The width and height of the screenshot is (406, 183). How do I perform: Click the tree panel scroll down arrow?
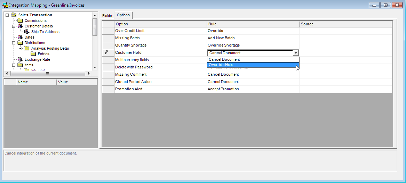pos(95,68)
